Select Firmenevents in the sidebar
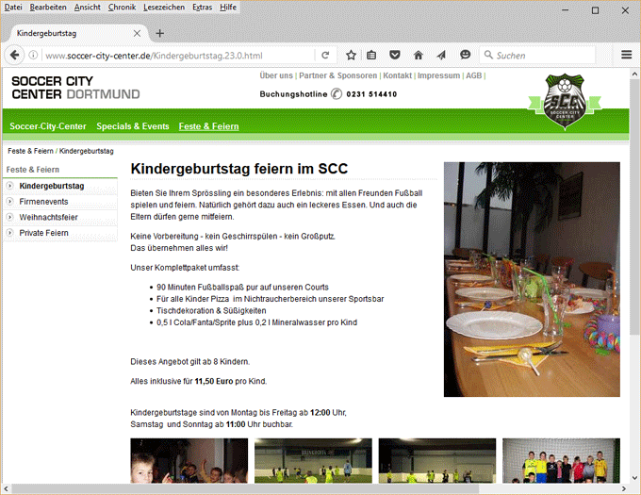 pos(43,202)
